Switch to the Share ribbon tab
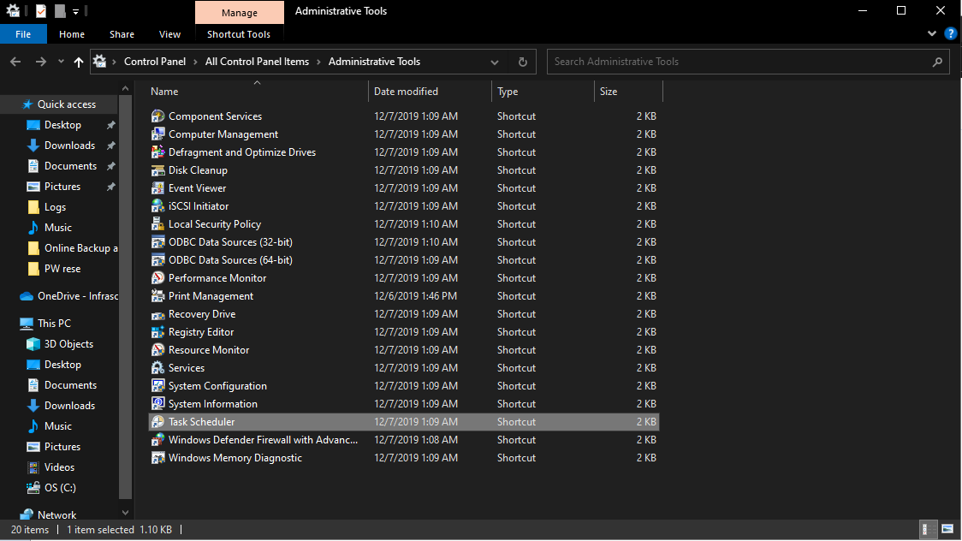The height and width of the screenshot is (541, 962). 122,34
